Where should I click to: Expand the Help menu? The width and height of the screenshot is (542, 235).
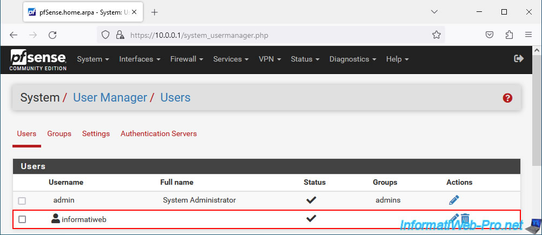point(397,59)
